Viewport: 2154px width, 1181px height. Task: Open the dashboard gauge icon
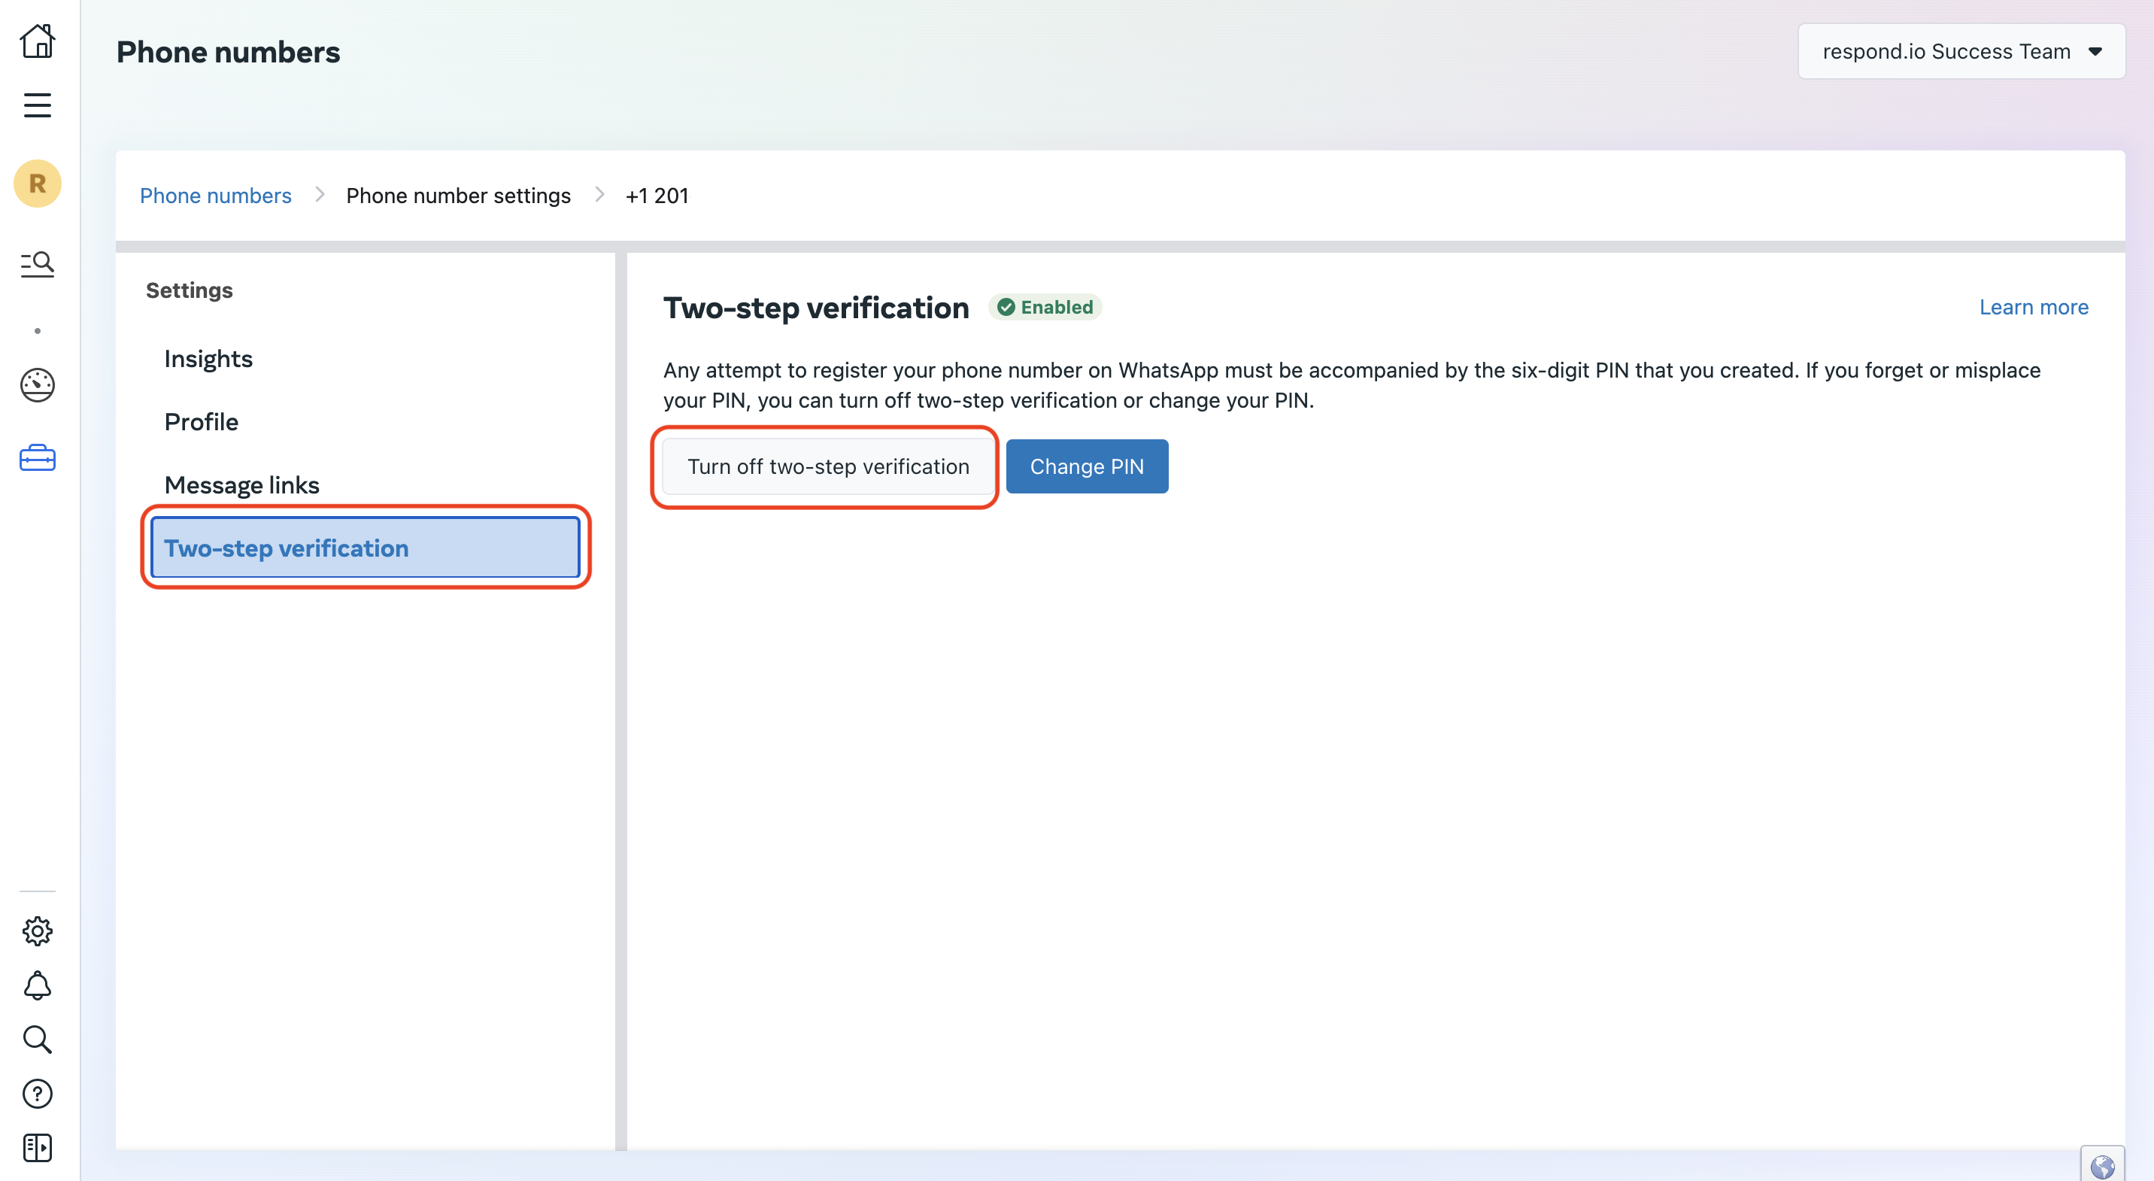38,384
